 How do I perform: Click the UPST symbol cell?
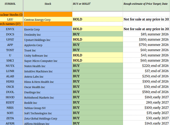[x=11, y=39]
